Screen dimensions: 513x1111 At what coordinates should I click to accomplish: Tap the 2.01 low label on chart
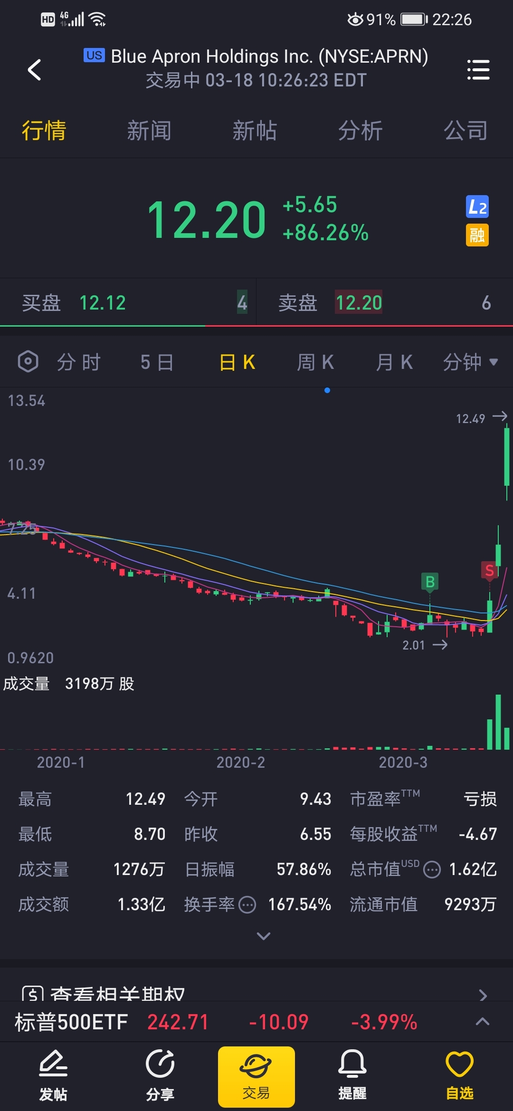coord(414,645)
